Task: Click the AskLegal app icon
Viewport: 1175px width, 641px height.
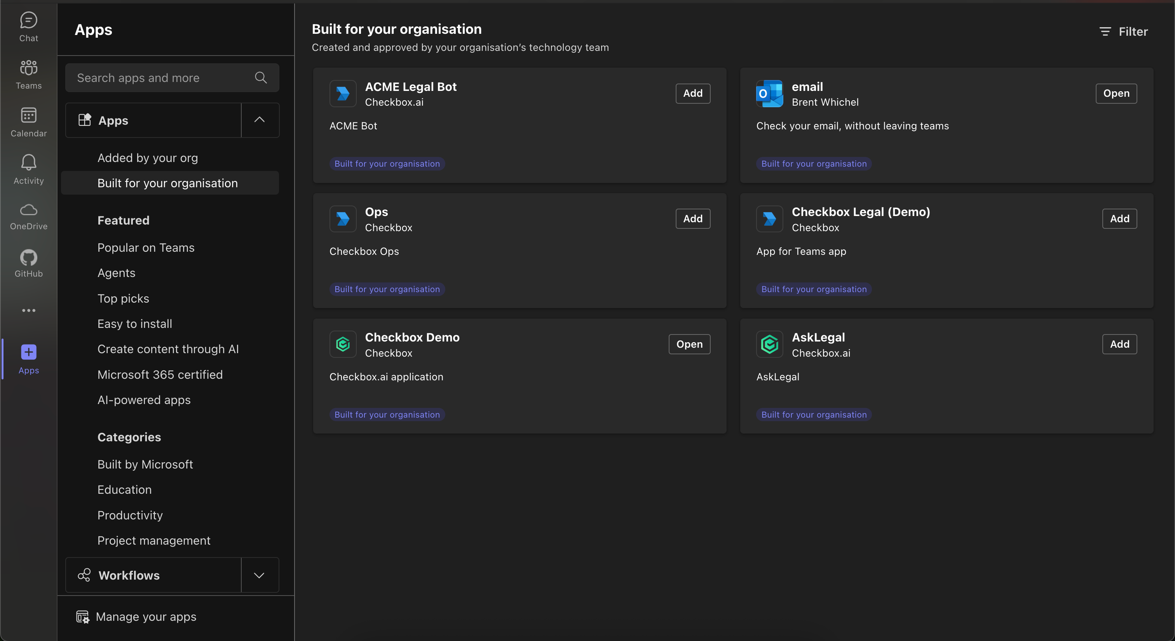Action: coord(769,344)
